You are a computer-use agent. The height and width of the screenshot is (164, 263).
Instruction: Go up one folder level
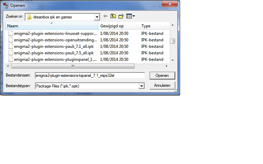113,16
